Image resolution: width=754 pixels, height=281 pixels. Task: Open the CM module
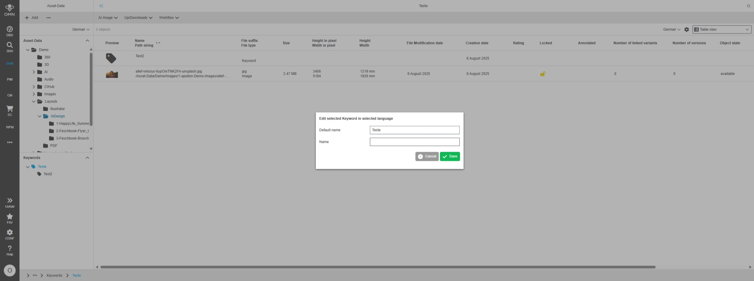click(x=10, y=95)
